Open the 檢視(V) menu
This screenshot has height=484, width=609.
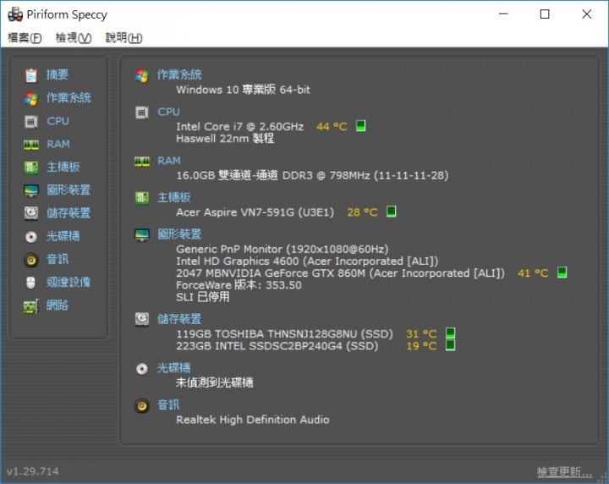(x=74, y=38)
